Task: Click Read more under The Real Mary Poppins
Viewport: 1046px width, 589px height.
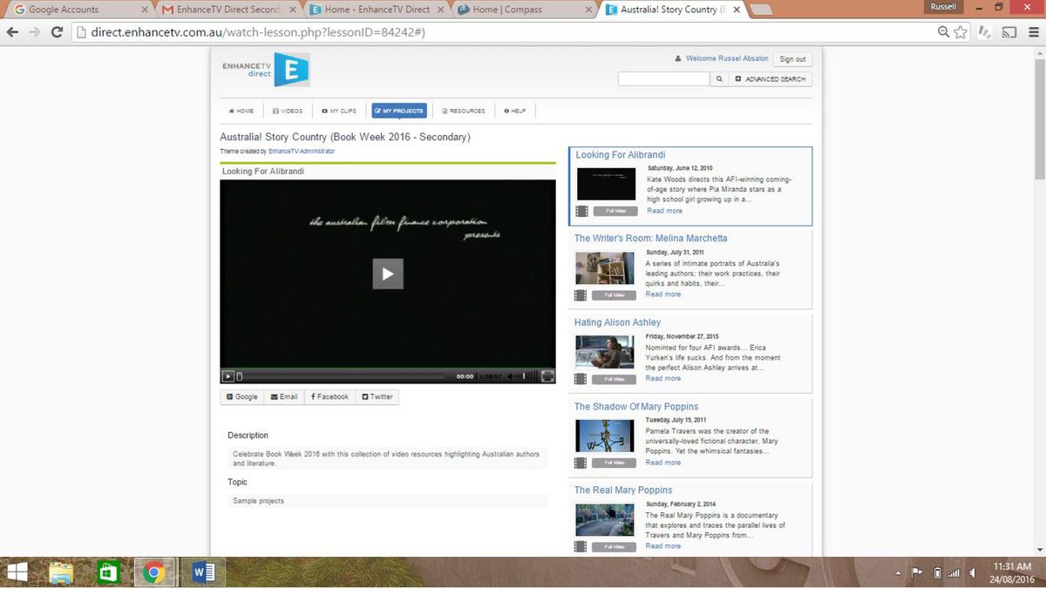Action: (662, 546)
